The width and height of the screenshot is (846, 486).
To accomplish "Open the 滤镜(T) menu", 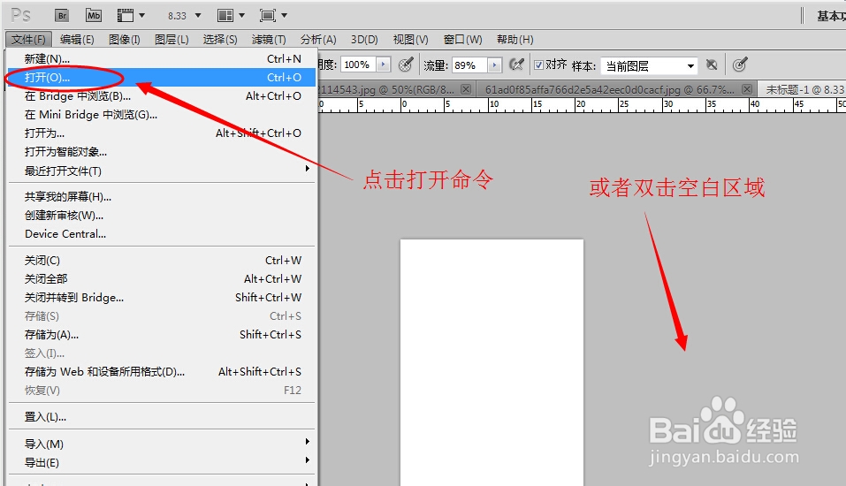I will (x=269, y=40).
